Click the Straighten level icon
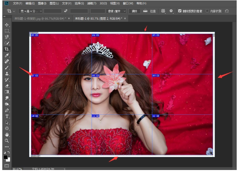Viewport: 239px width, 172px height. [145, 11]
